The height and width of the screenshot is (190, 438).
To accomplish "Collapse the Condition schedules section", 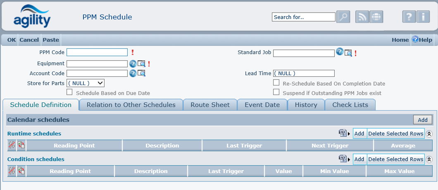I will point(429,159).
